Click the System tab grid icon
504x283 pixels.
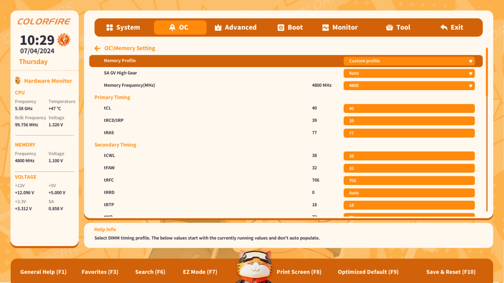(110, 27)
